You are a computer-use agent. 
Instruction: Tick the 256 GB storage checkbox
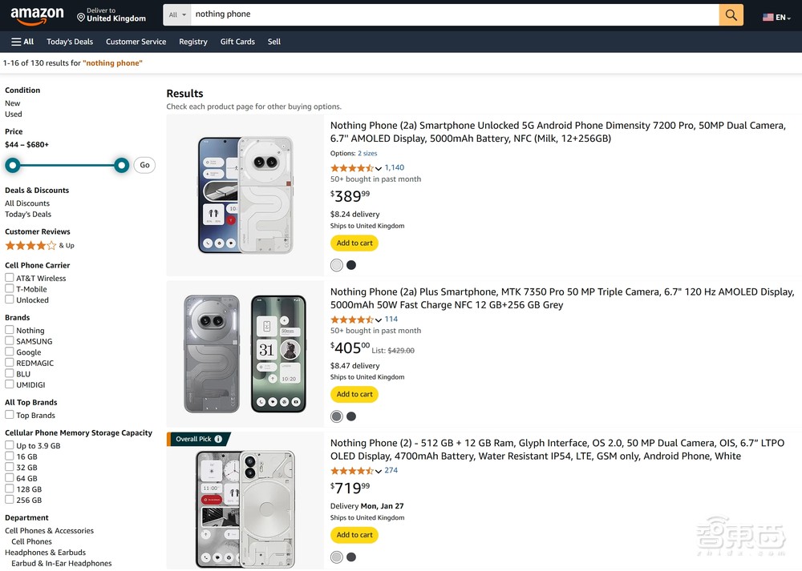pos(10,500)
